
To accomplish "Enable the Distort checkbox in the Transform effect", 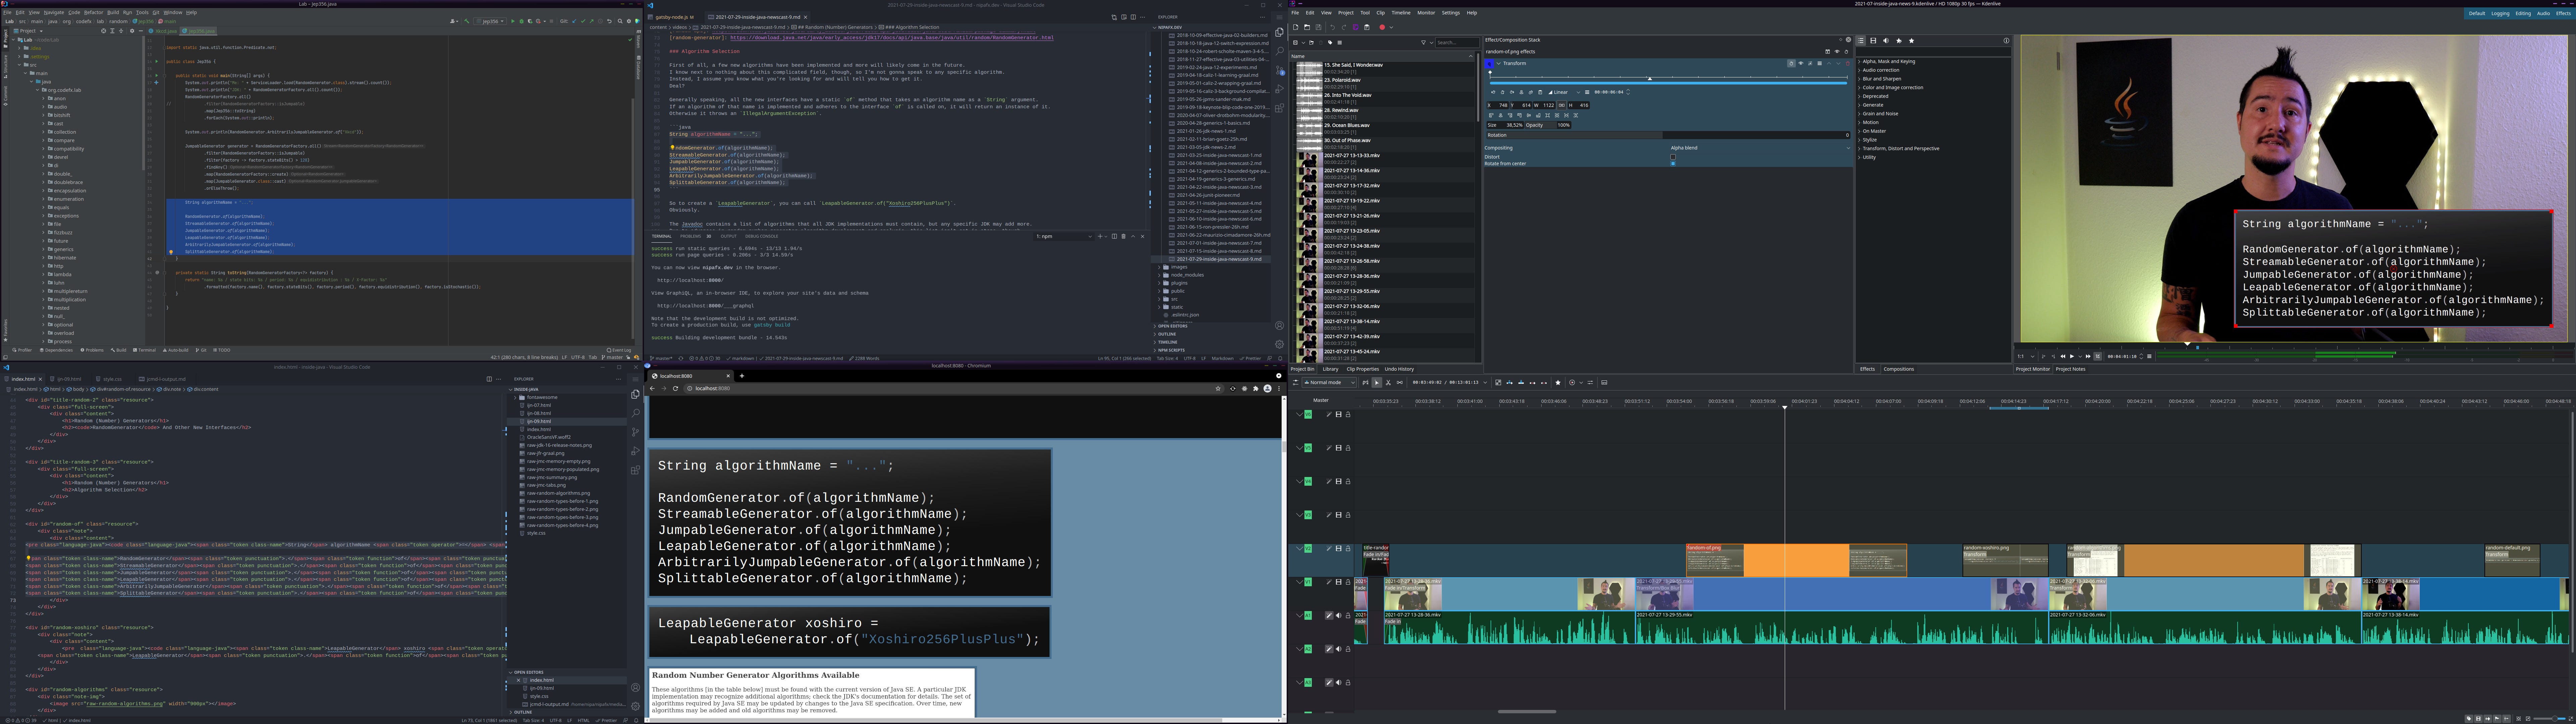I will (1673, 157).
